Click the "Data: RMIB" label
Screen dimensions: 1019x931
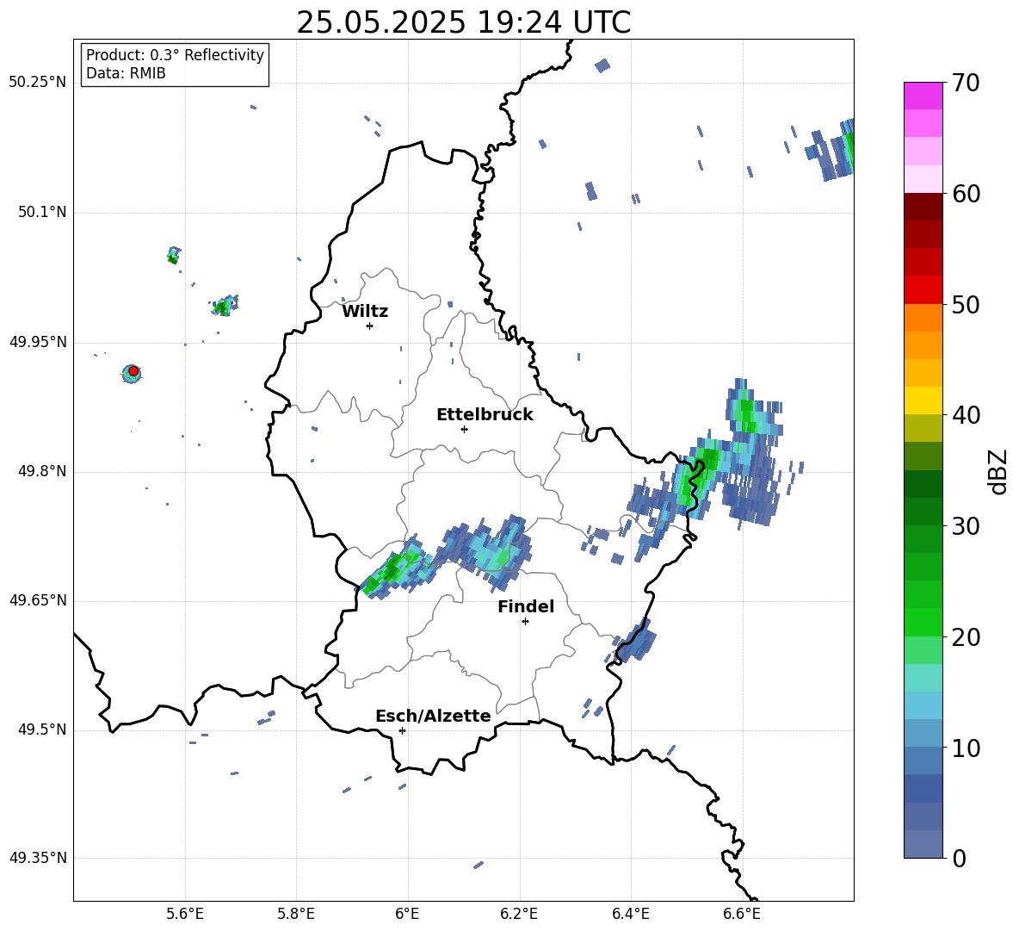click(x=126, y=73)
